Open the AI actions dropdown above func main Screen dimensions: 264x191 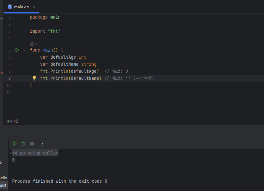point(33,44)
